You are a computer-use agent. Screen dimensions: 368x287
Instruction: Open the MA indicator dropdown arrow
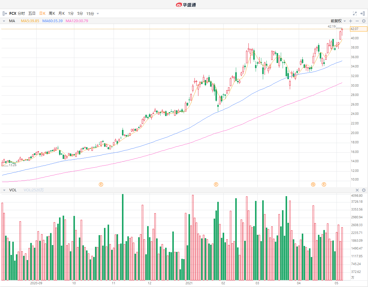coord(4,21)
